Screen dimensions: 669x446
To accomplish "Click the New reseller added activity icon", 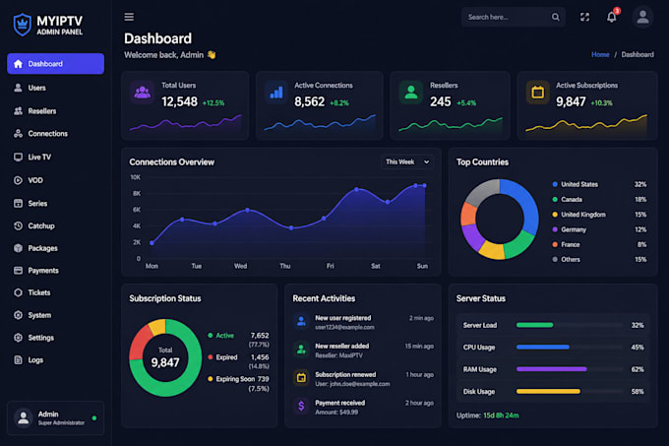I will click(301, 350).
